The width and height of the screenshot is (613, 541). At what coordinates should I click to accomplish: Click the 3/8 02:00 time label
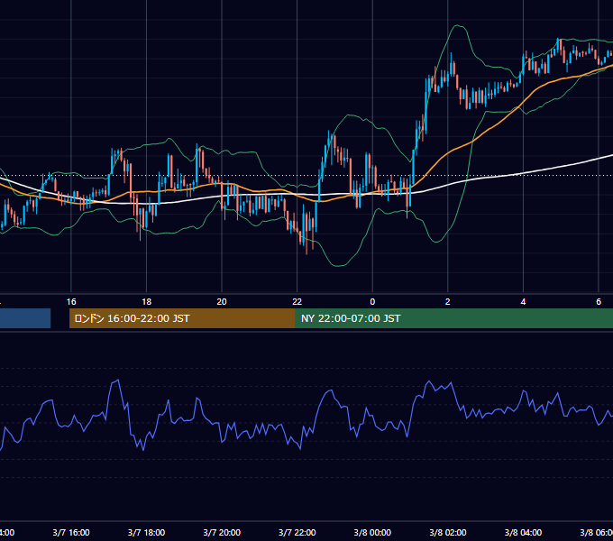pyautogui.click(x=448, y=532)
